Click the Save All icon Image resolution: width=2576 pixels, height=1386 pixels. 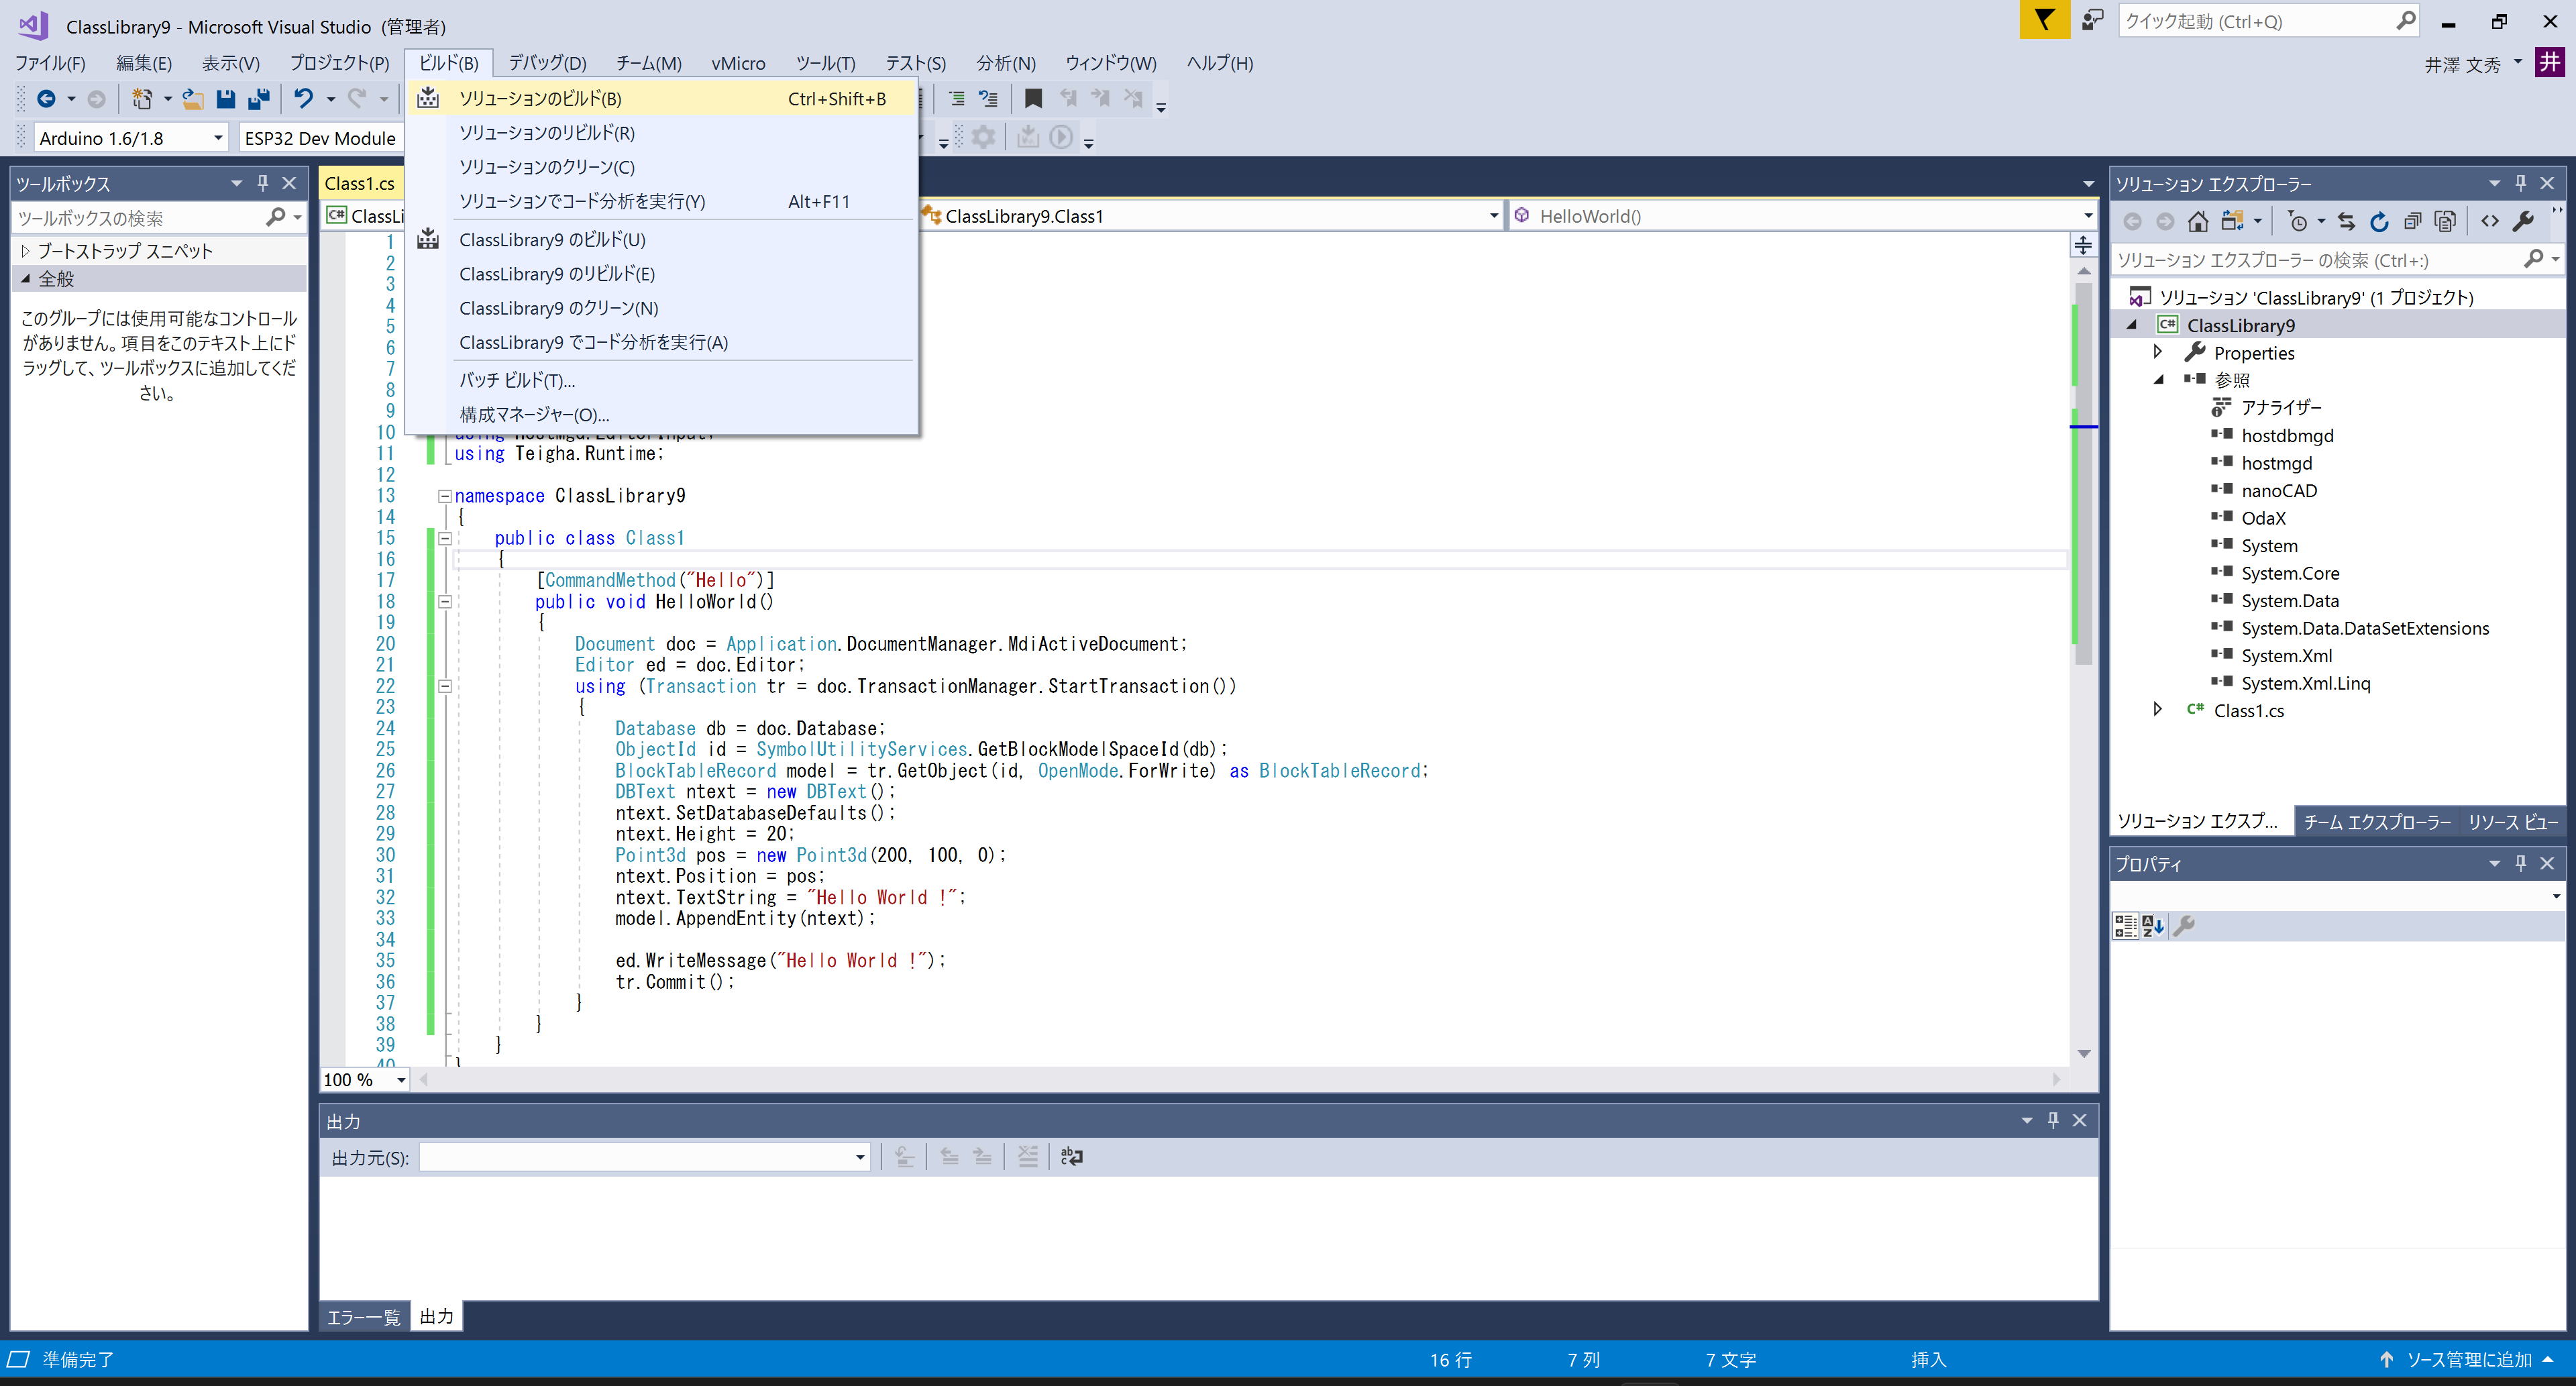coord(259,99)
